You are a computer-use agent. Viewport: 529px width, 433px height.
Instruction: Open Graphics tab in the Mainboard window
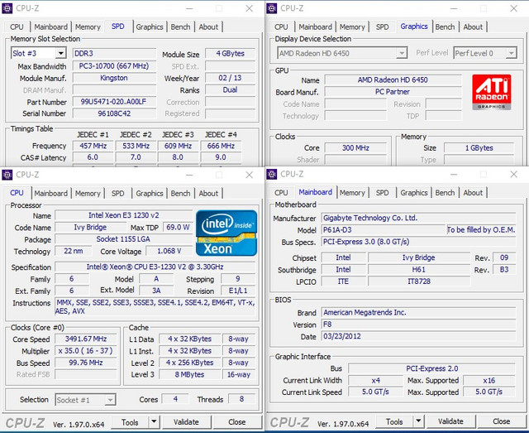click(414, 193)
